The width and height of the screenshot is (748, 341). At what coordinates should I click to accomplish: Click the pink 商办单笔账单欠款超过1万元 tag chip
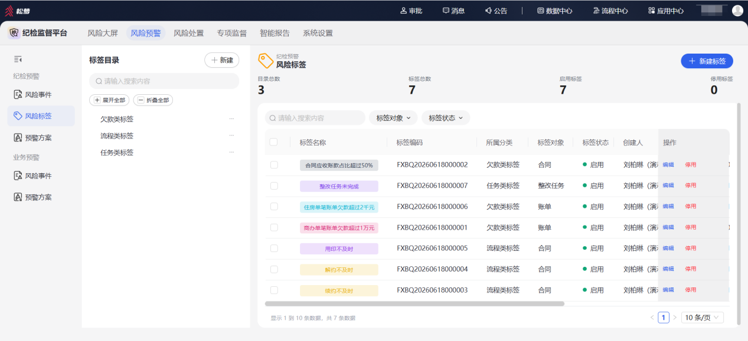pyautogui.click(x=339, y=228)
